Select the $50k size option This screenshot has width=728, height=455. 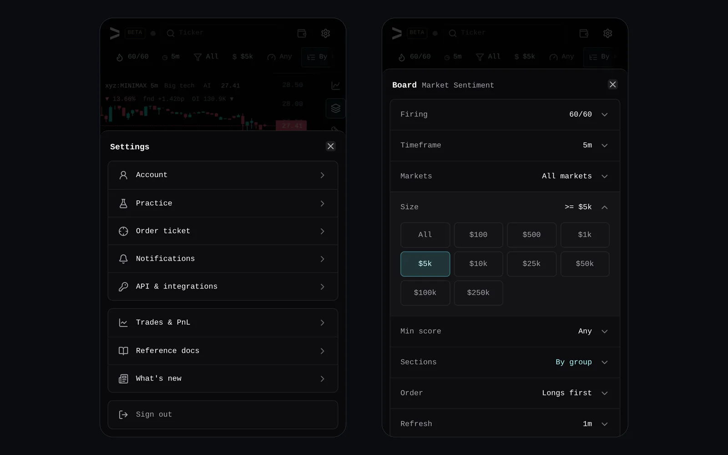point(585,264)
